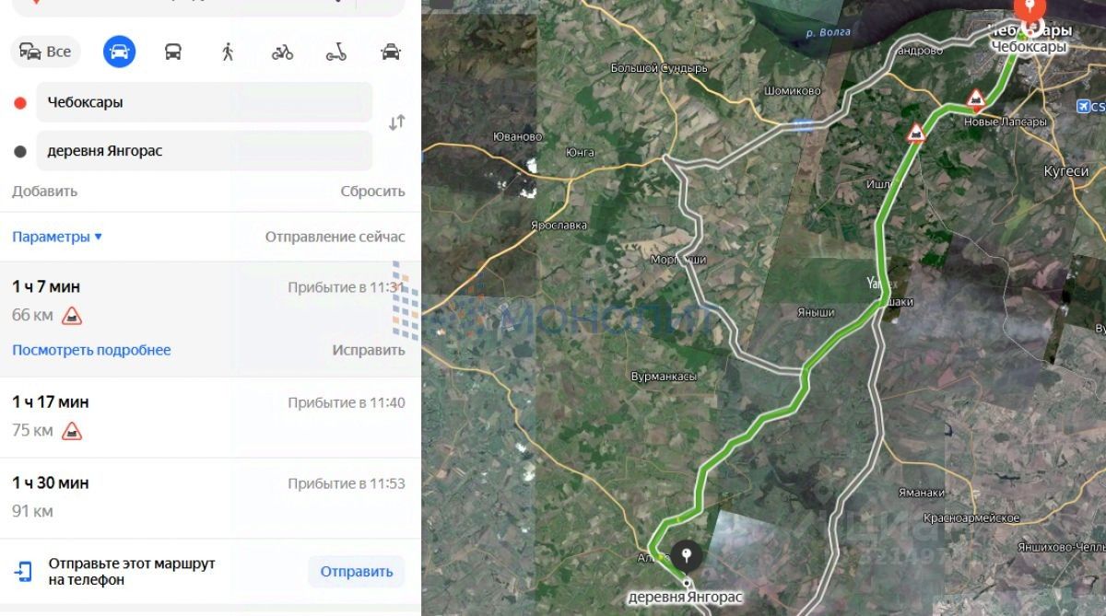1106x616 pixels.
Task: Select the car driving mode icon
Action: point(119,52)
